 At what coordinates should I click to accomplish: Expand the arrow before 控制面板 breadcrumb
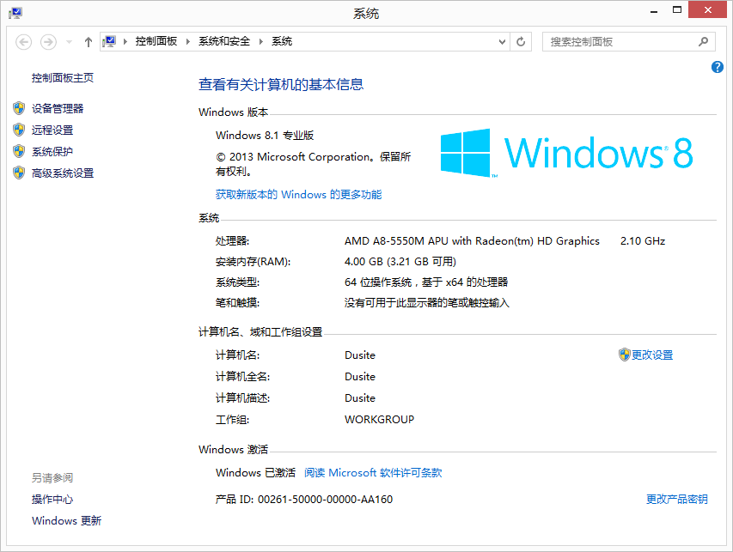[x=125, y=41]
